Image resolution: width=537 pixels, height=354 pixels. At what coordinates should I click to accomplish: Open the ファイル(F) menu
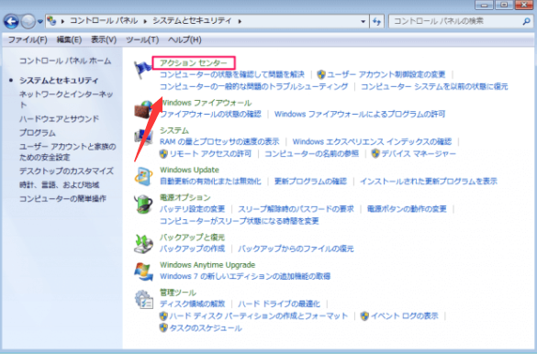(x=28, y=39)
